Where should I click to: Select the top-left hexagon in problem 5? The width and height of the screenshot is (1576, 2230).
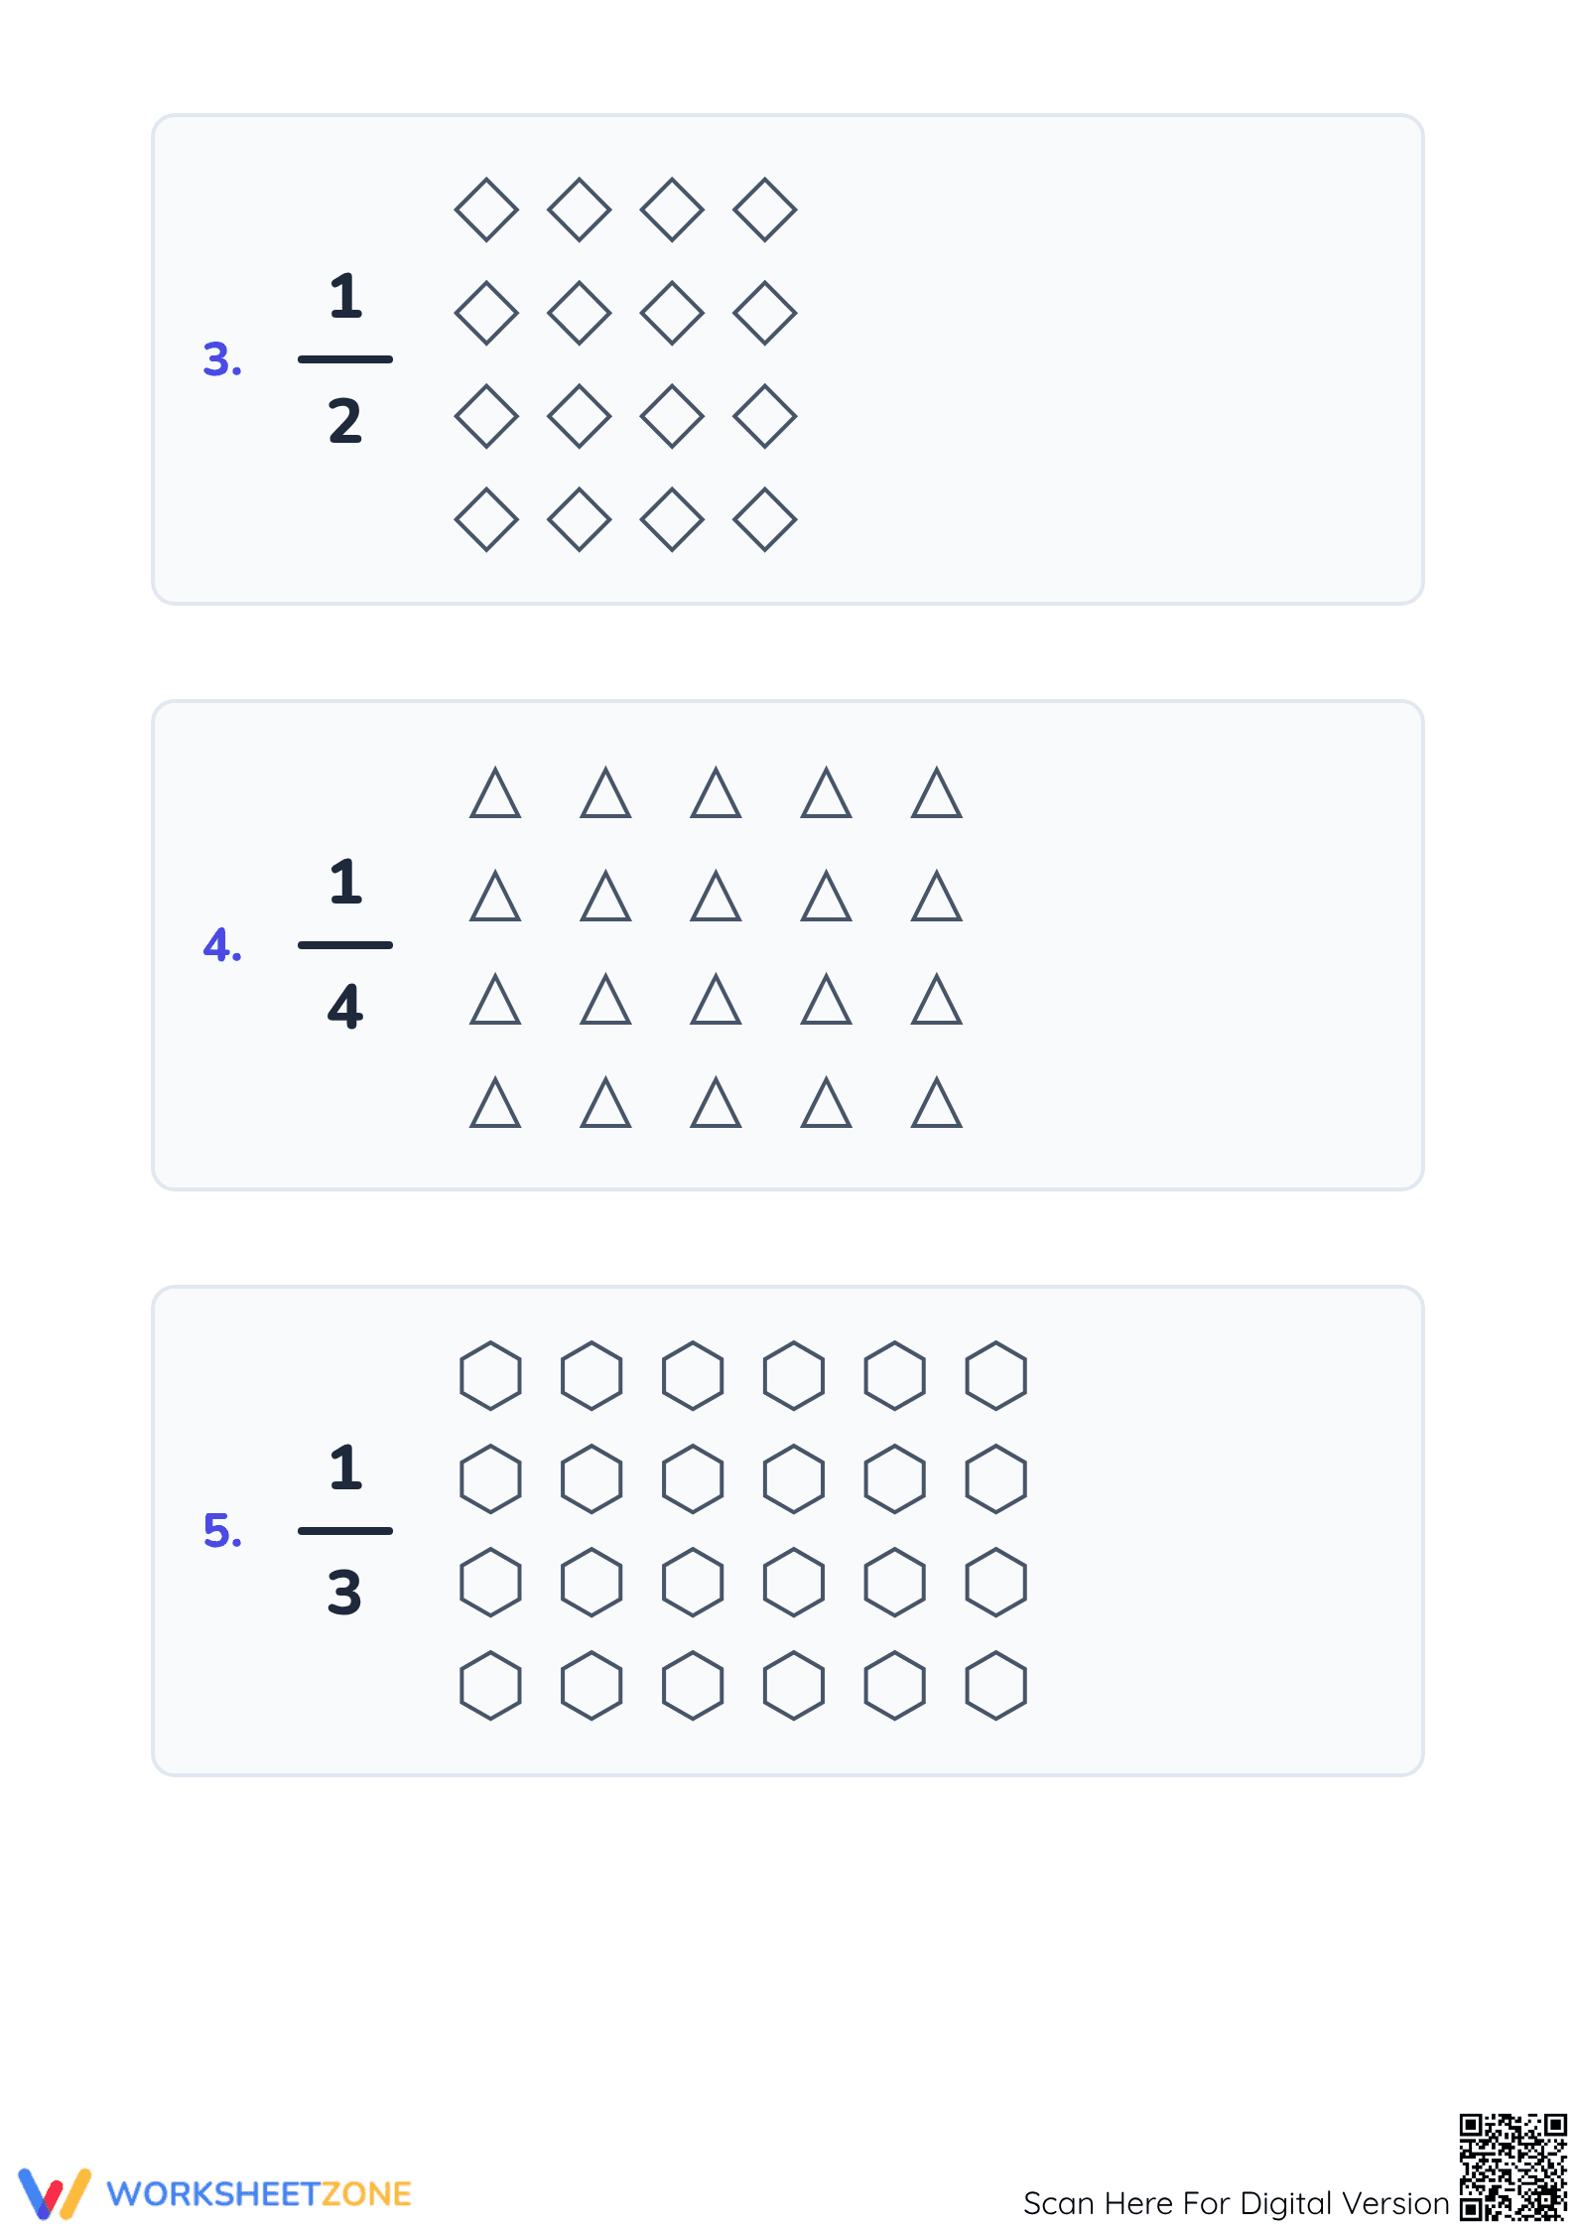click(490, 1375)
